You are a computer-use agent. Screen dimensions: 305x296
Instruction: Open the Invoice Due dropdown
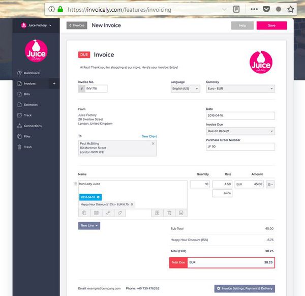click(240, 131)
